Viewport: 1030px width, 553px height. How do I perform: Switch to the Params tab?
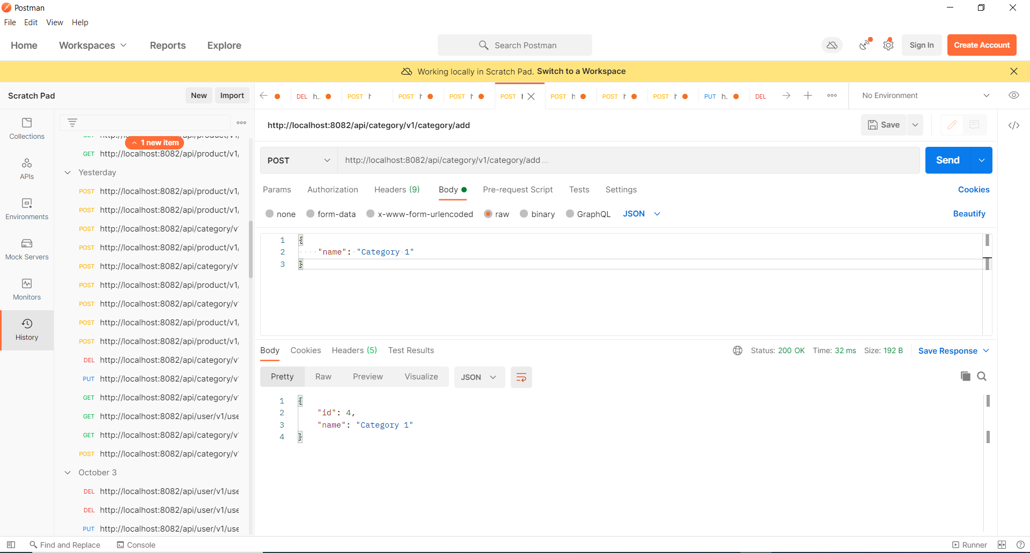pyautogui.click(x=277, y=190)
